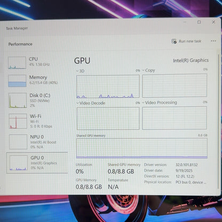Click the vertical scrollbar on right edge
Screen dimensions: 222x222
click(x=218, y=121)
